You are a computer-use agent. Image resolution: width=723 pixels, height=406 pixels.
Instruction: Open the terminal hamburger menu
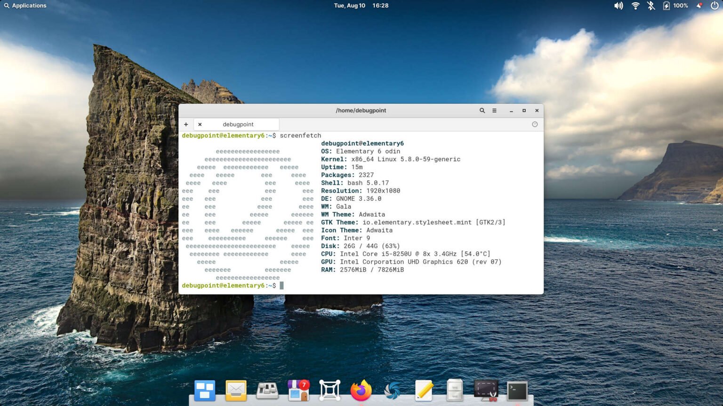coord(494,110)
